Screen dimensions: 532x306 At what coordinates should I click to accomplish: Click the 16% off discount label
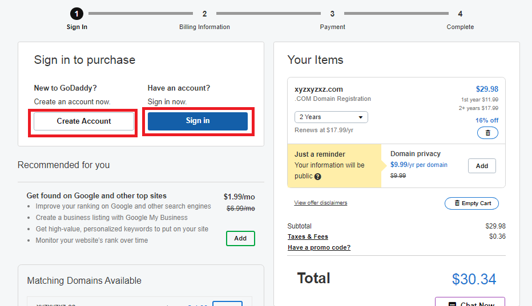tap(486, 120)
